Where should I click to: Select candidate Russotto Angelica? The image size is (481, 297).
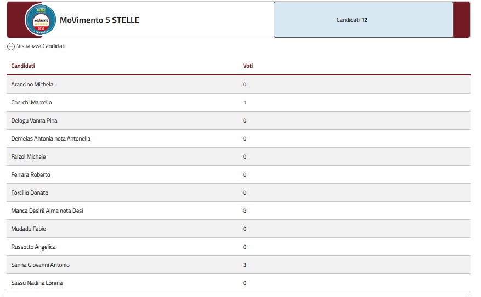point(33,247)
